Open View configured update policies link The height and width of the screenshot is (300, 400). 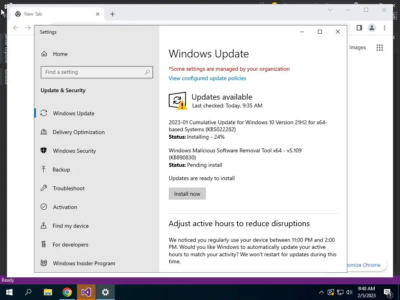click(x=207, y=78)
